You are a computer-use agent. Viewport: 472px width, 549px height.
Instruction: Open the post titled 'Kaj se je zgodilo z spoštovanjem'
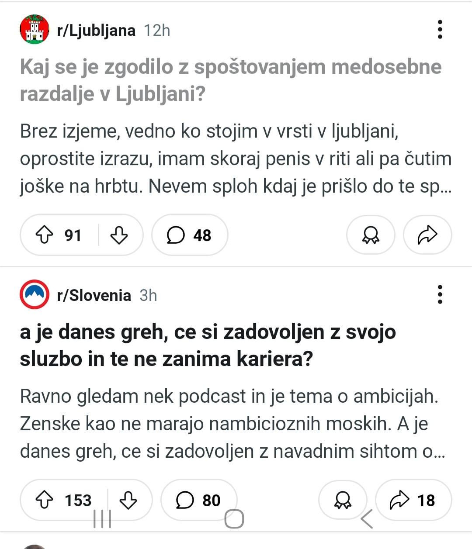point(231,80)
